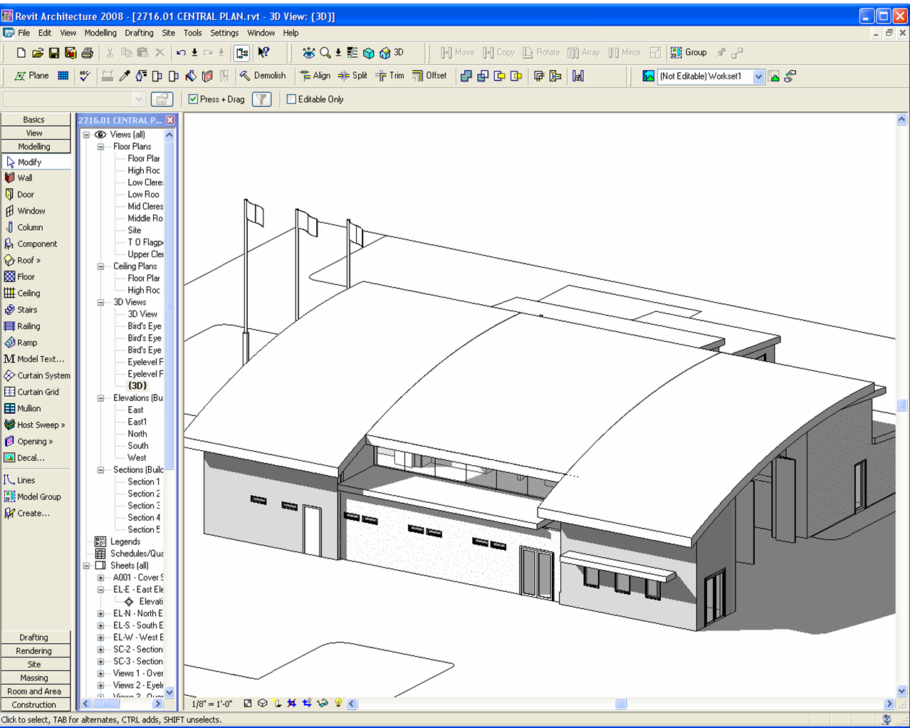
Task: Click the Print icon in toolbar
Action: point(87,53)
